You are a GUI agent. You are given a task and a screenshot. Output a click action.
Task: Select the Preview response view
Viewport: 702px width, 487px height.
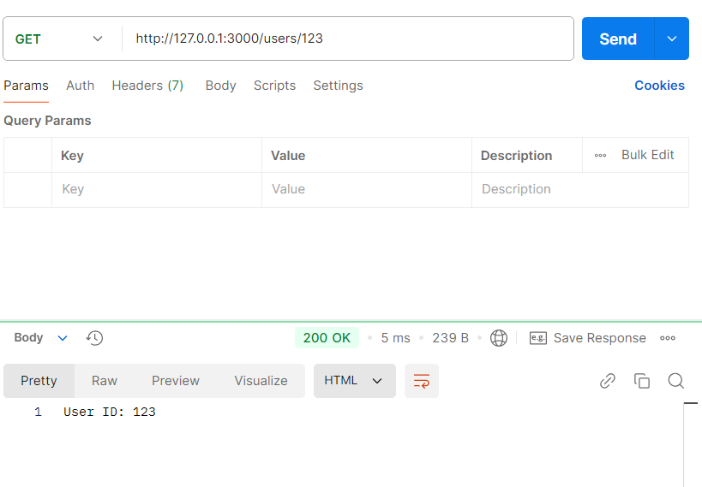(176, 381)
